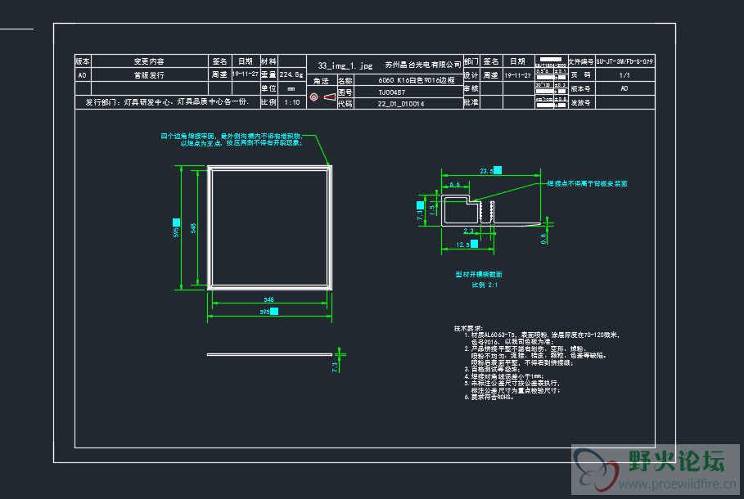The image size is (744, 499).
Task: Select the "1.5" vertical dimension
Action: (x=432, y=209)
